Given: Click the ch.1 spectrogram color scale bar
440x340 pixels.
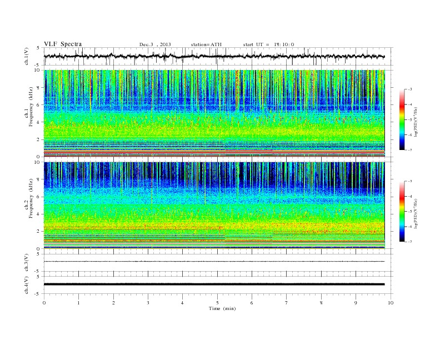Looking at the screenshot, I should (x=402, y=119).
